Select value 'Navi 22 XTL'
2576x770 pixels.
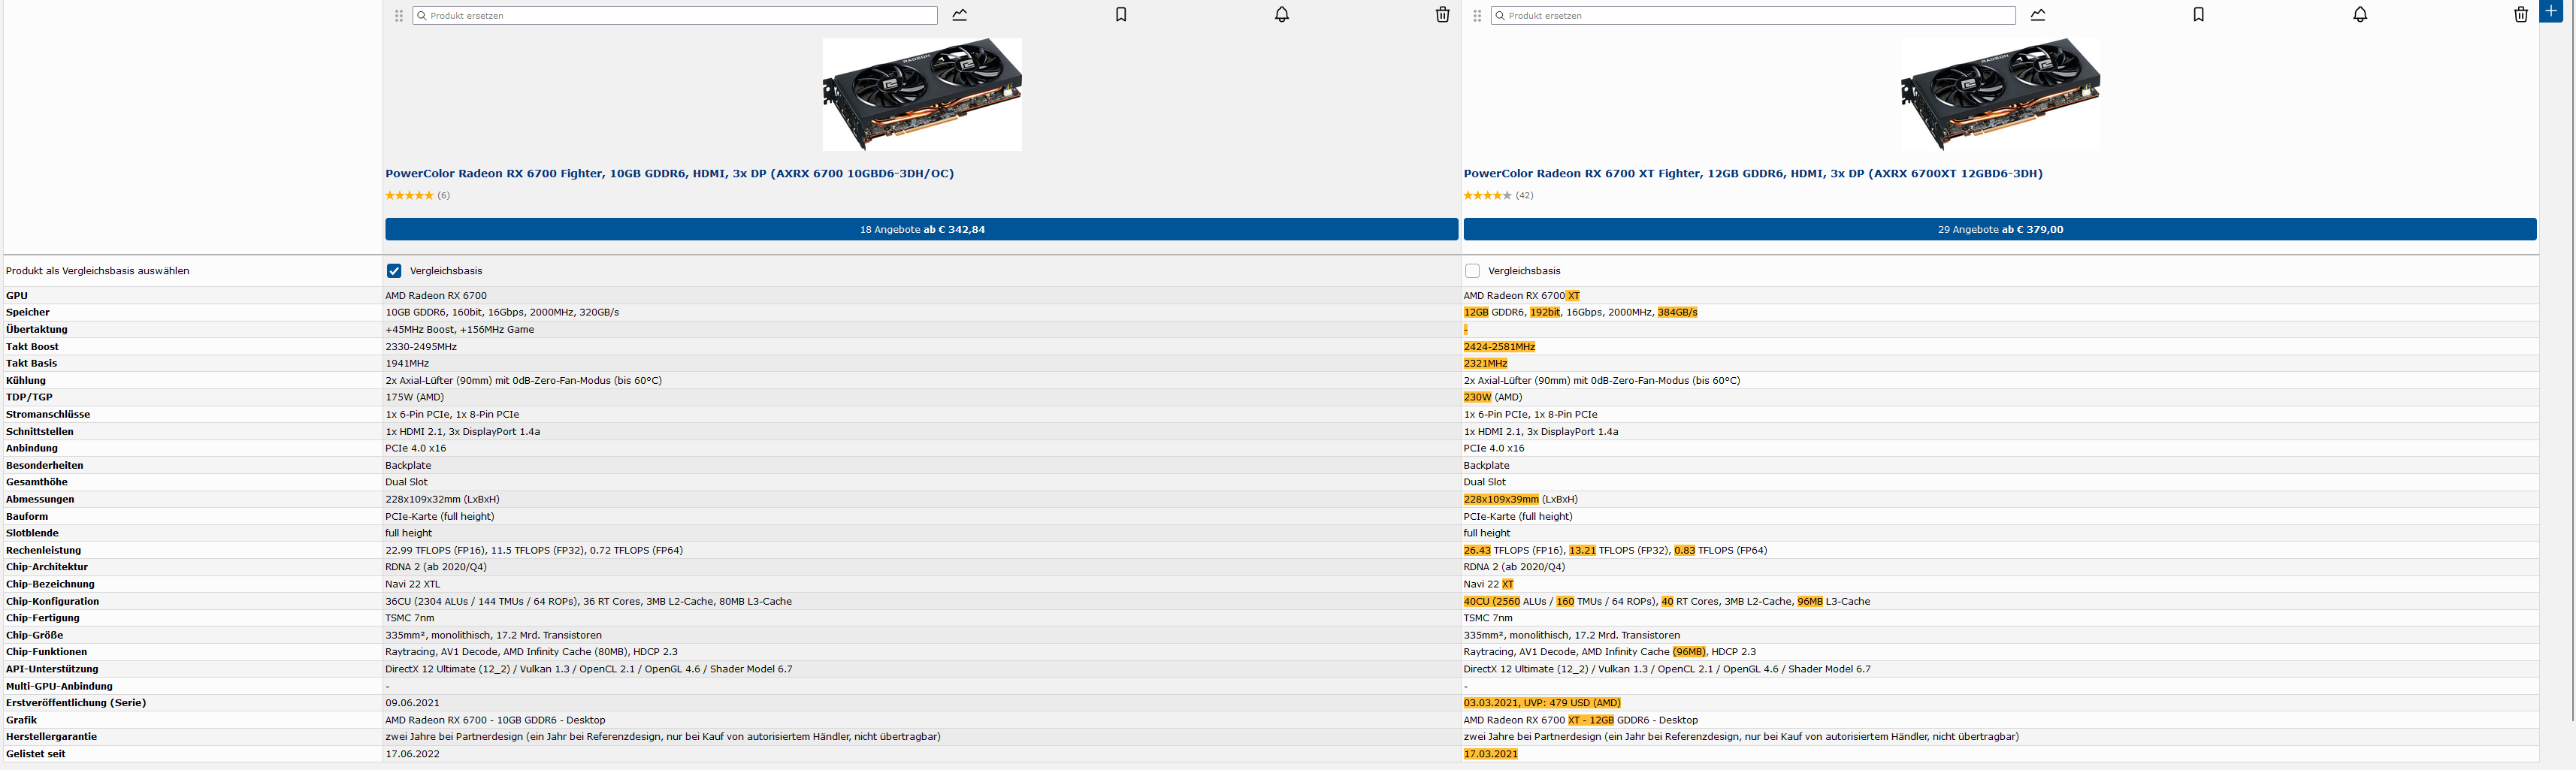[412, 584]
